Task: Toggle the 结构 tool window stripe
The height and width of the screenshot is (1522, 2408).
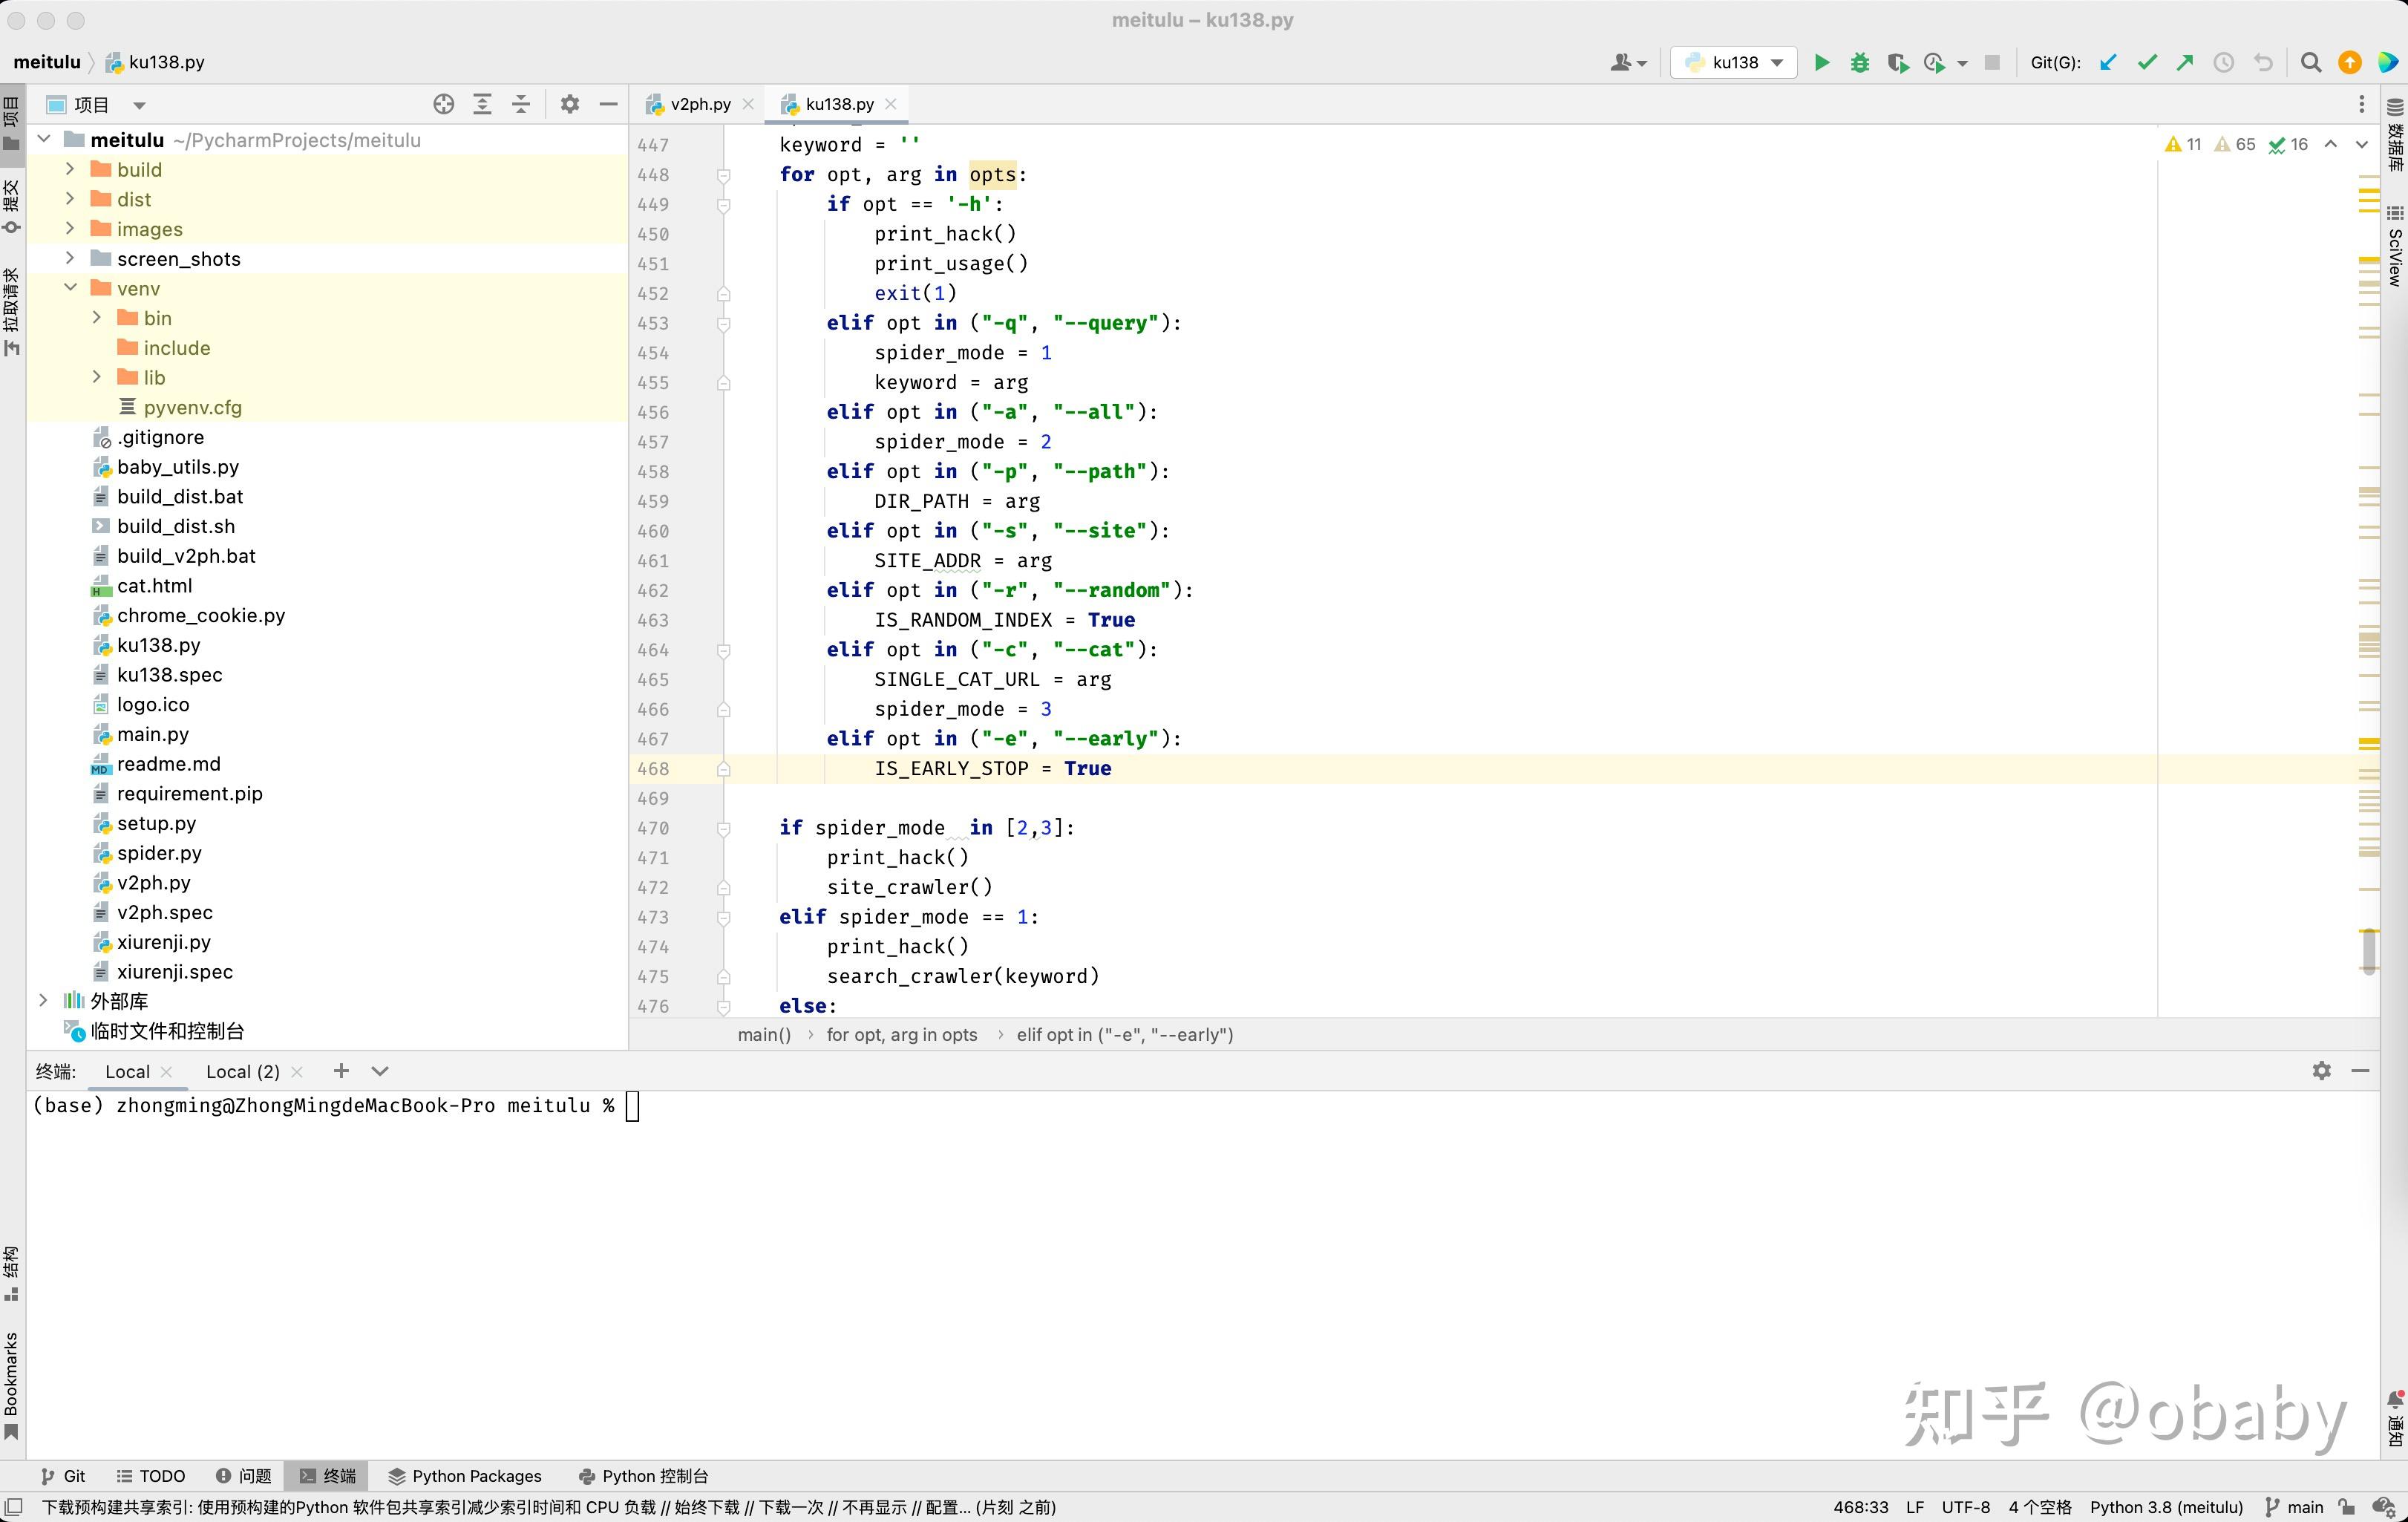Action: point(11,1272)
